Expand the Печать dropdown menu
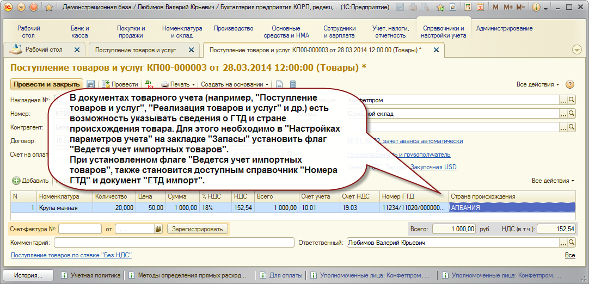Screen dimensions: 589x284 click(x=179, y=84)
